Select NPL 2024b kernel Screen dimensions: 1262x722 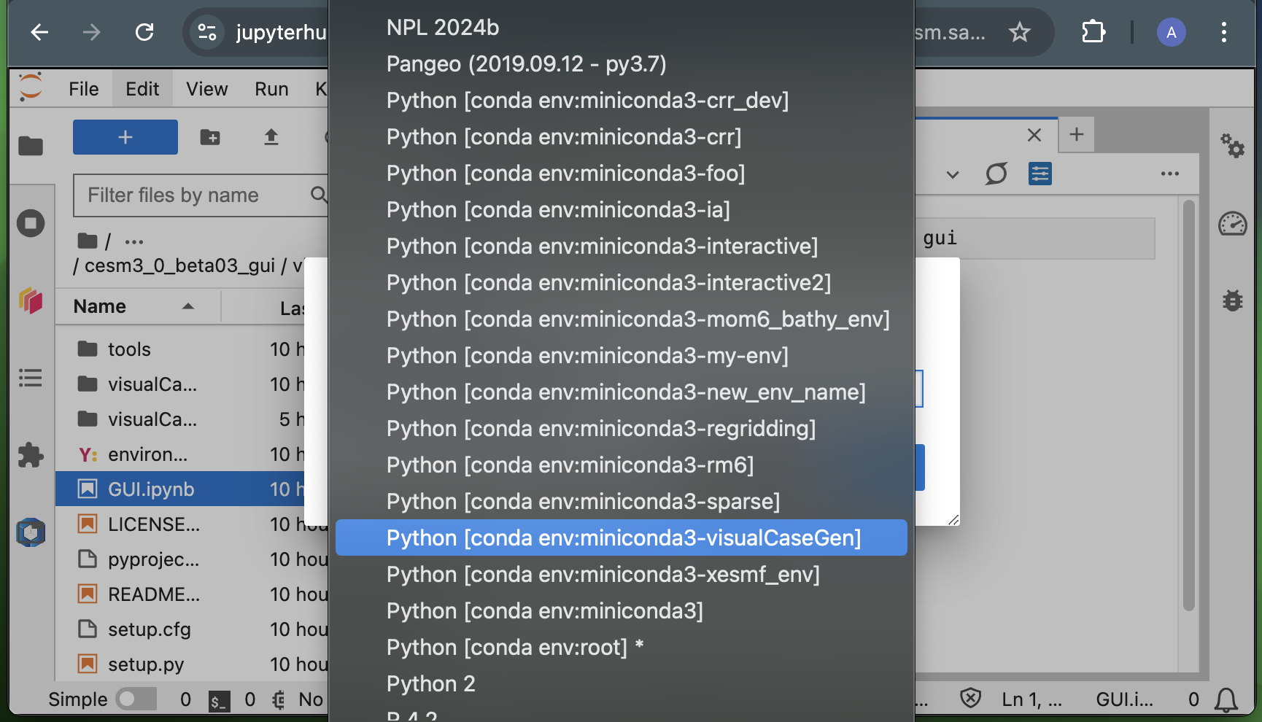[622, 28]
